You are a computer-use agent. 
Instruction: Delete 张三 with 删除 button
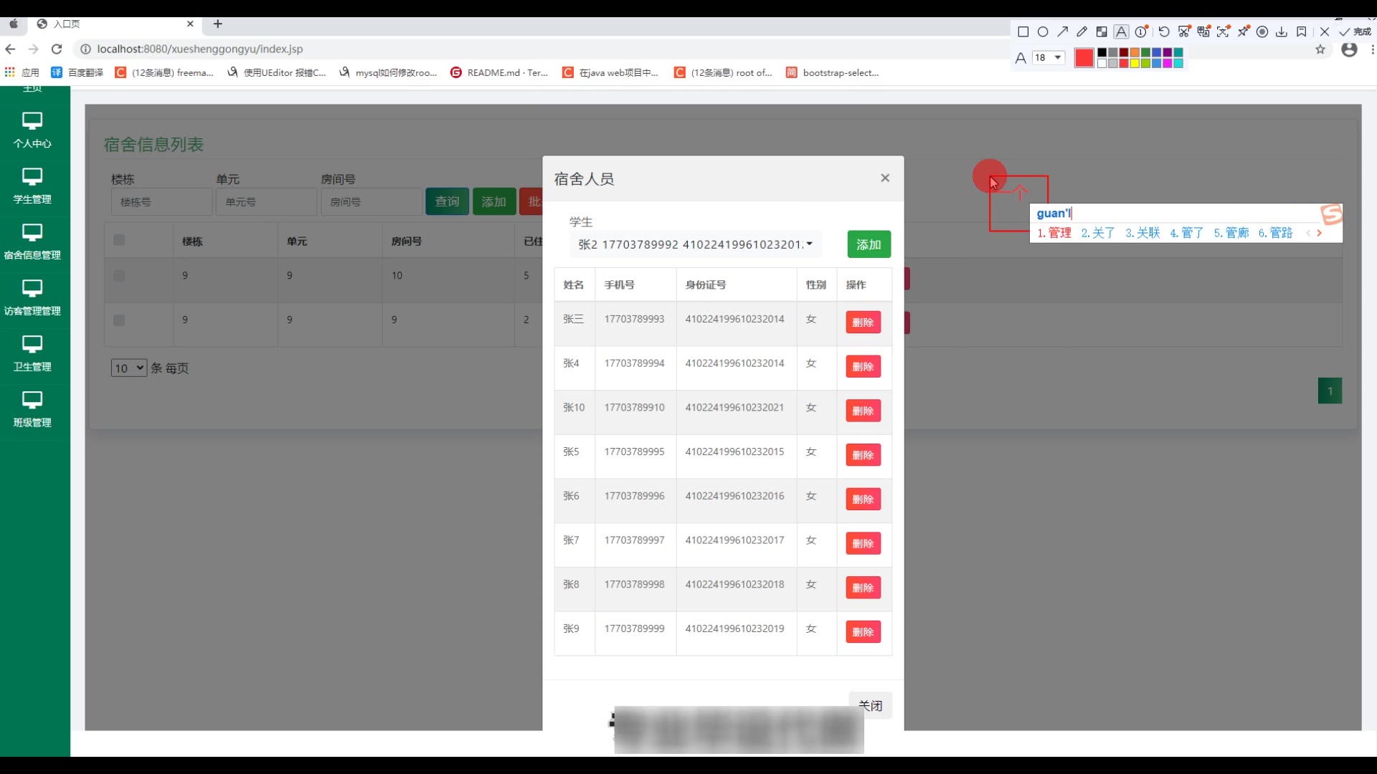tap(863, 322)
